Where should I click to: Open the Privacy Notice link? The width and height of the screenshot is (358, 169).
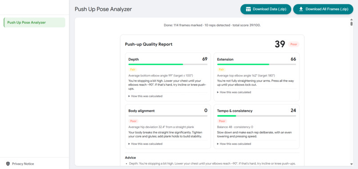23,164
